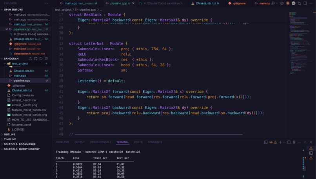Viewport: 316px width, 179px height.
Task: Open the PORTS panel tab
Action: click(138, 142)
